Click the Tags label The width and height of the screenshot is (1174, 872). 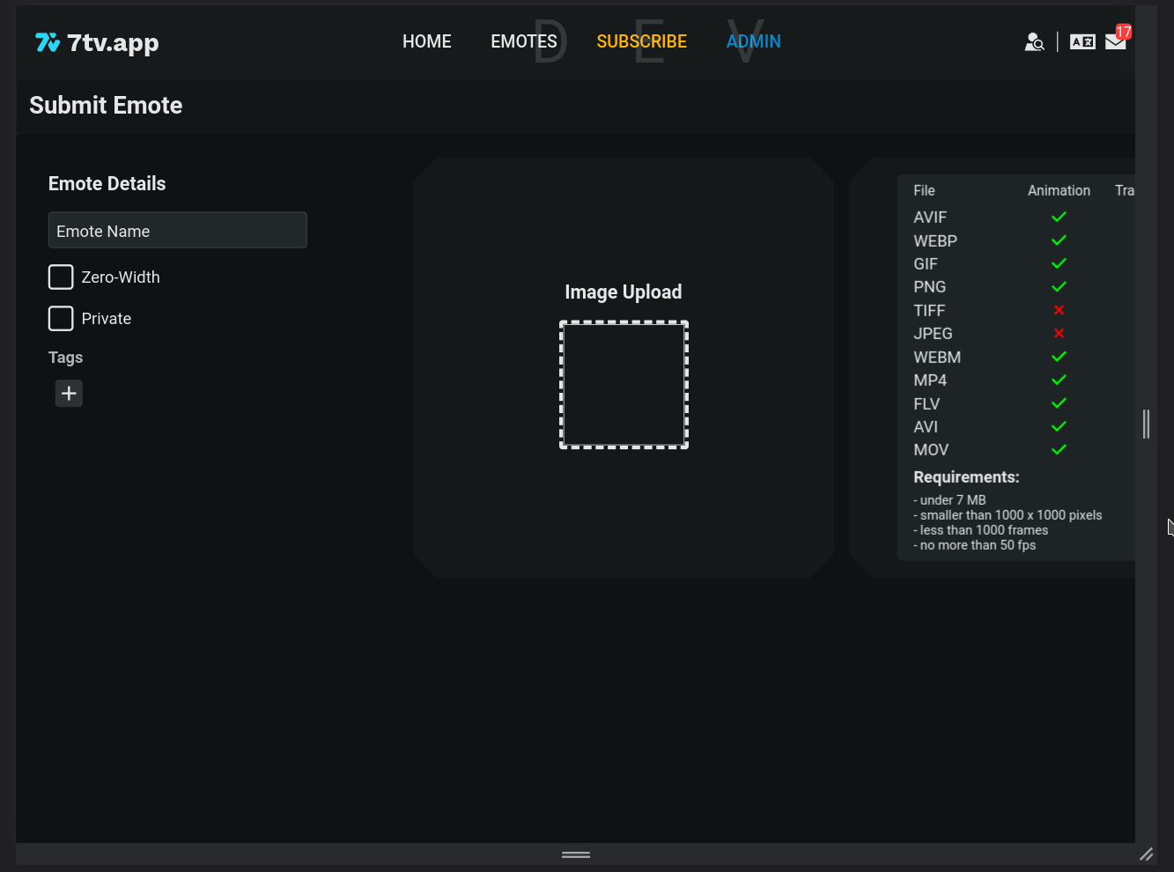click(65, 358)
